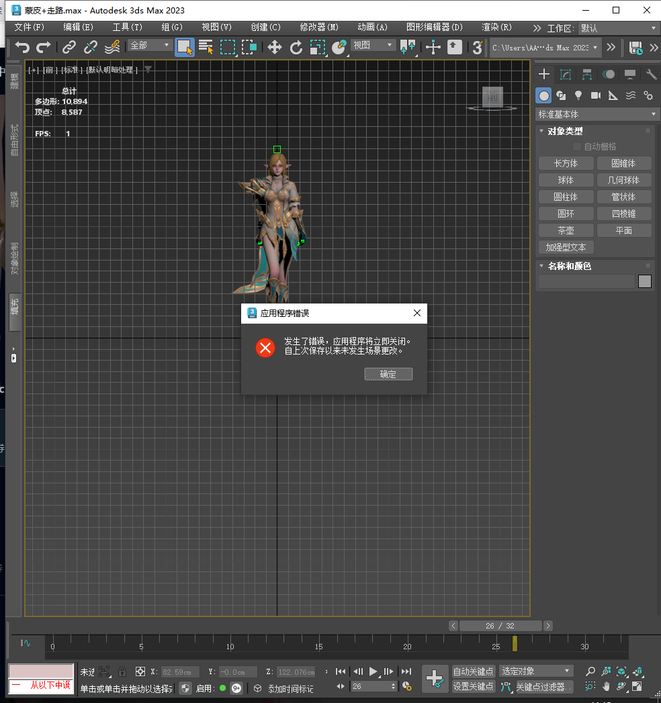Viewport: 661px width, 703px height.
Task: Open the 全部 selection filter dropdown
Action: [150, 46]
